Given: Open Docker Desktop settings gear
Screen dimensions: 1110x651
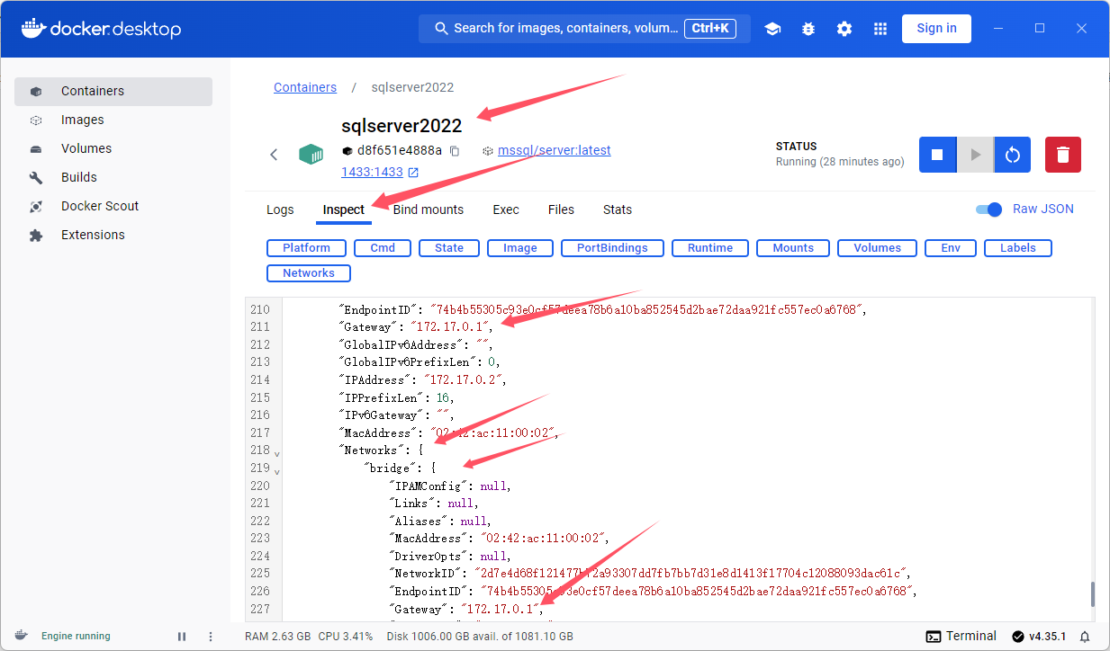Looking at the screenshot, I should [x=844, y=29].
